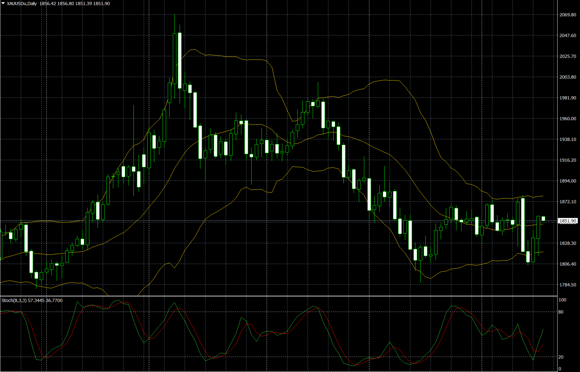Image resolution: width=580 pixels, height=372 pixels.
Task: Select the Stochastic main value 57.3445
Action: (36, 301)
